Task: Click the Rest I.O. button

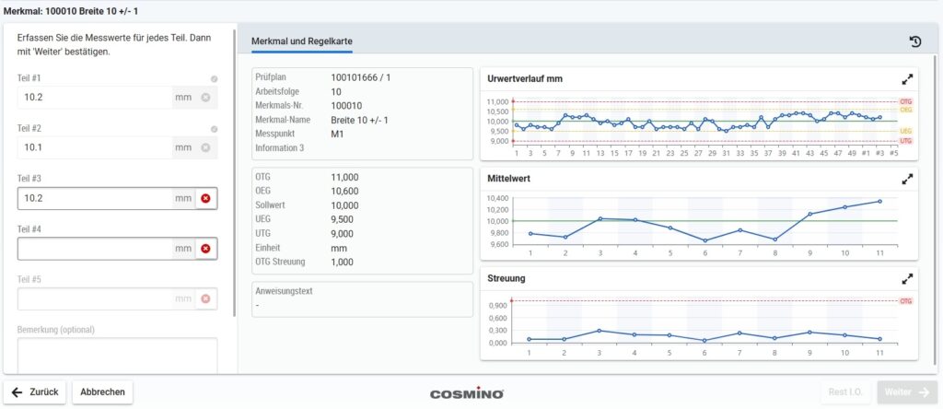Action: 846,392
